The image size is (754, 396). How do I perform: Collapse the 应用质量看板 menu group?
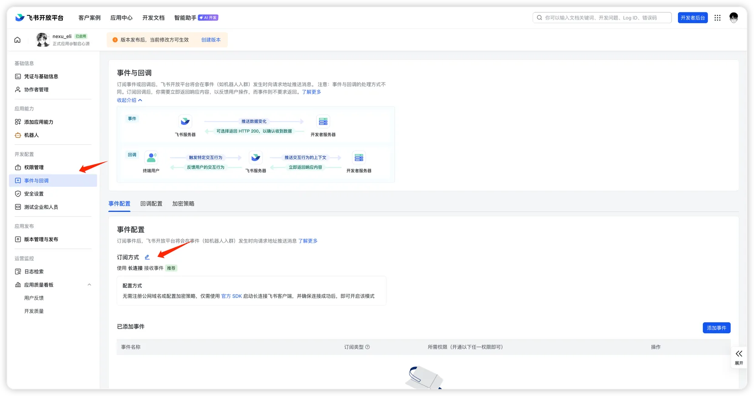tap(89, 285)
